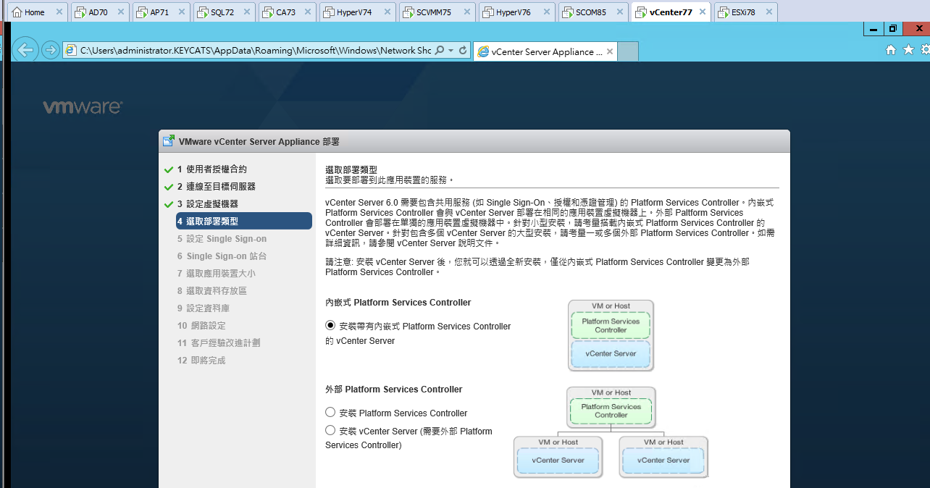Close the AP71 tab
This screenshot has width=930, height=488.
(x=183, y=12)
